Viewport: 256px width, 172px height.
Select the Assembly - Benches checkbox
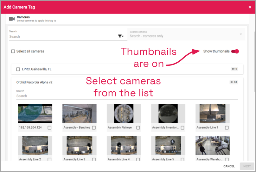pyautogui.click(x=94, y=128)
